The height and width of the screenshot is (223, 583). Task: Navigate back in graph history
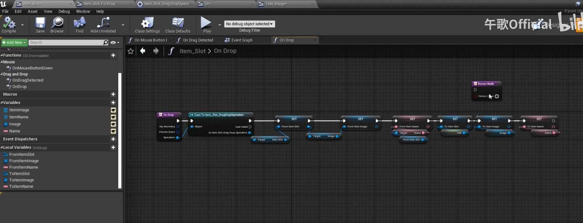pyautogui.click(x=143, y=51)
